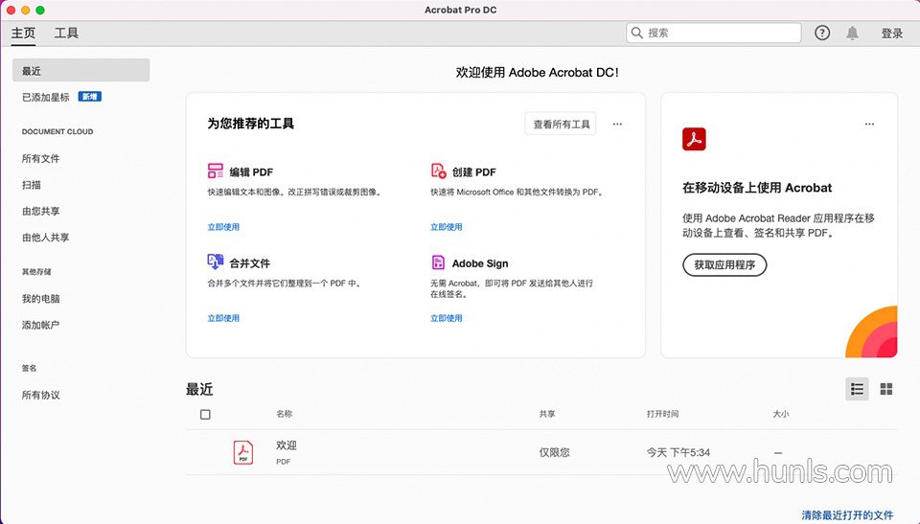Switch to grid thumbnail view
920x524 pixels.
point(886,389)
